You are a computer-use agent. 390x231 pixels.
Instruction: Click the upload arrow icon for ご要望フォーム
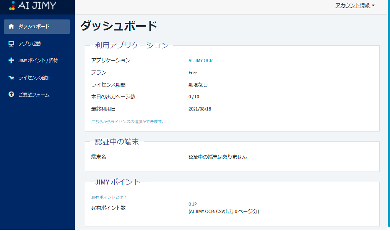[11, 95]
